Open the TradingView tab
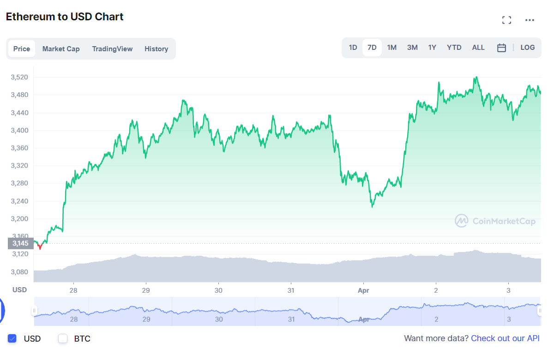Image resolution: width=554 pixels, height=355 pixels. [112, 48]
